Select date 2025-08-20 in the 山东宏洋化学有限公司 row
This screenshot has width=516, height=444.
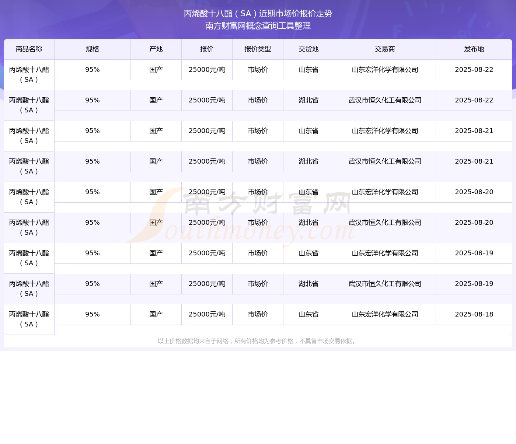(x=474, y=192)
